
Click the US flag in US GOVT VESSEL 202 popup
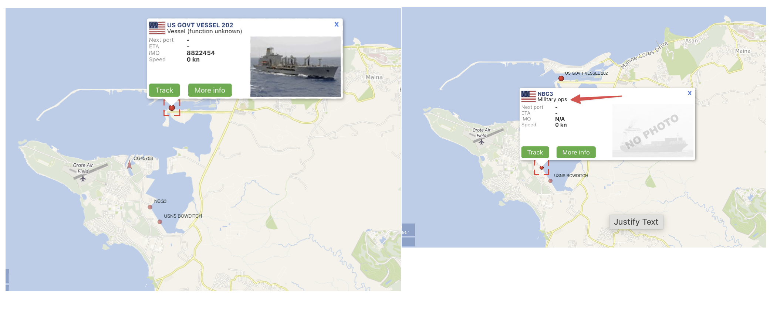pyautogui.click(x=157, y=28)
